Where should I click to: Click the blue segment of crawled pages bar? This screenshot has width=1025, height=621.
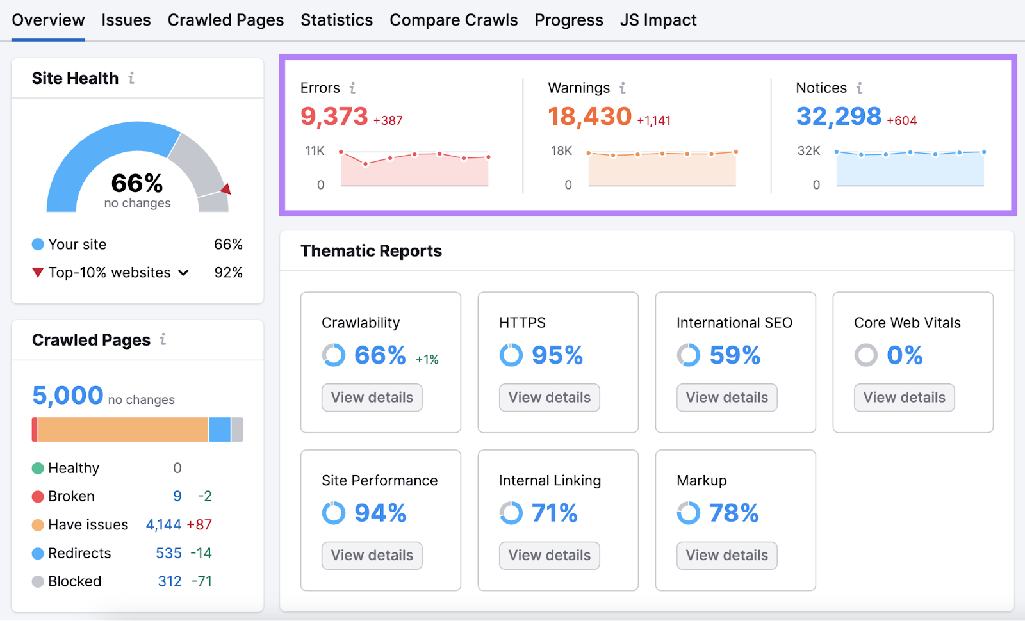pos(220,430)
